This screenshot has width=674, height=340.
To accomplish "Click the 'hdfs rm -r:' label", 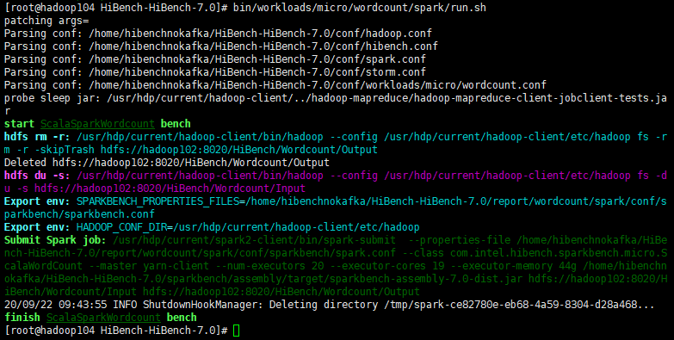I will (x=37, y=137).
